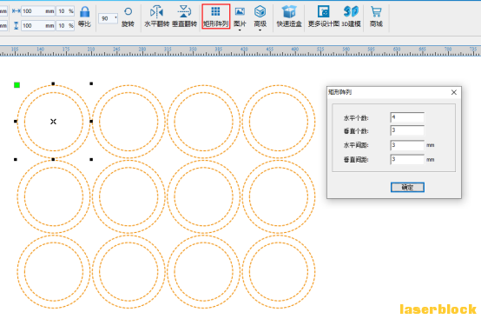The image size is (481, 319).
Task: Click the height field showing 100 mm
Action: pos(38,25)
